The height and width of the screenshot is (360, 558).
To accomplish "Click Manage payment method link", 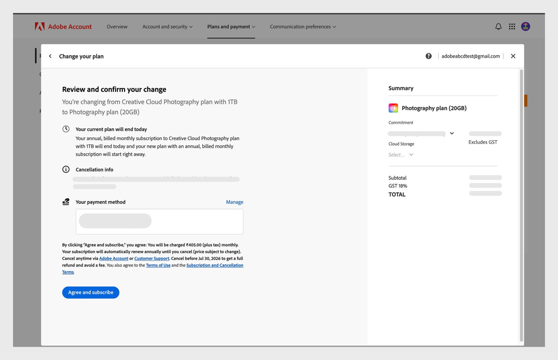I will (235, 202).
